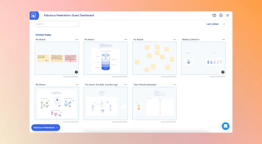This screenshot has height=144, width=262.
Task: Open The Good, The Bad, and the Ugly thumbnail
Action: [106, 103]
